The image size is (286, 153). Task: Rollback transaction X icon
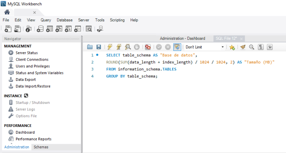[x=168, y=47]
